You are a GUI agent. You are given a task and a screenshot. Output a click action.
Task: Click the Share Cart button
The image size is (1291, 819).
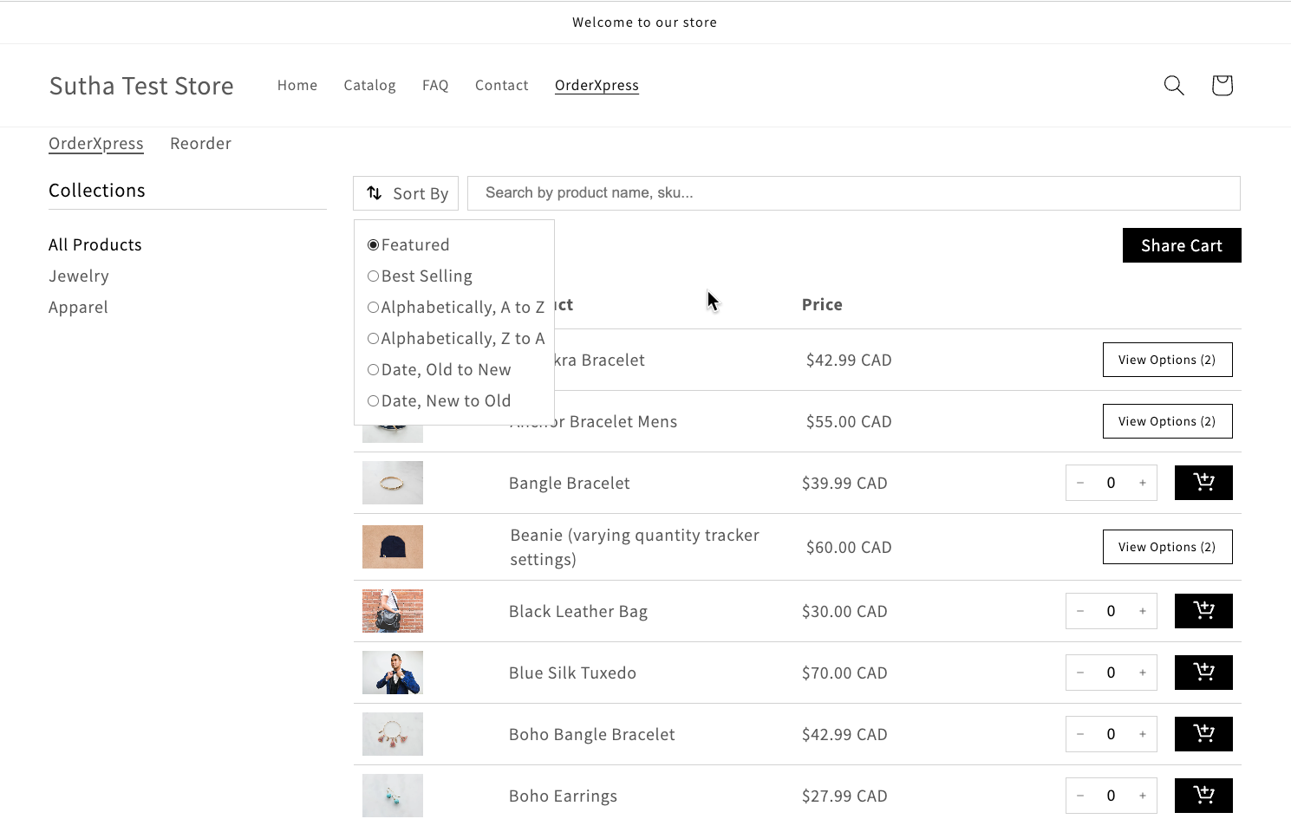[1181, 245]
